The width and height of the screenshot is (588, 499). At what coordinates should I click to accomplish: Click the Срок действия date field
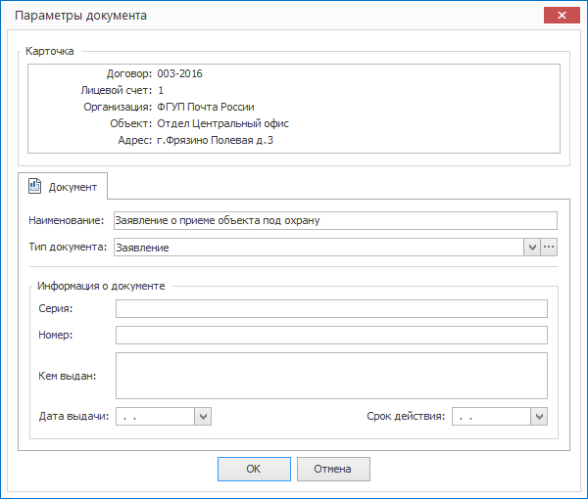pyautogui.click(x=491, y=416)
